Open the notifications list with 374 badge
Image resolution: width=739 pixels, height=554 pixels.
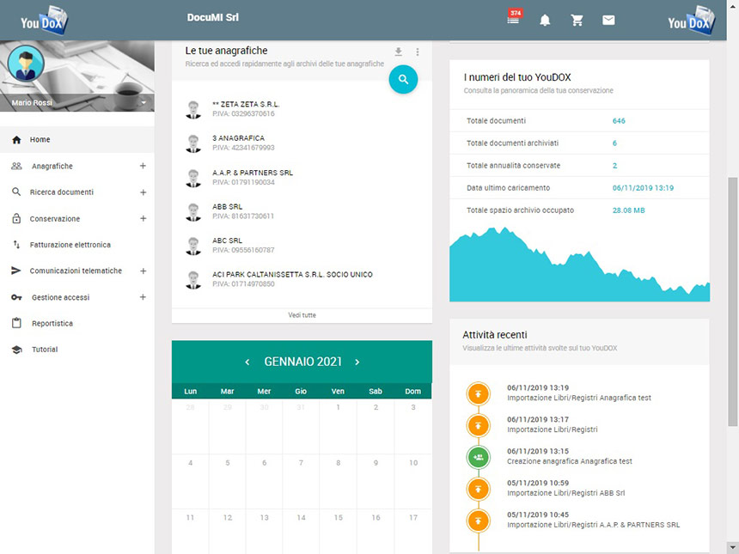513,18
